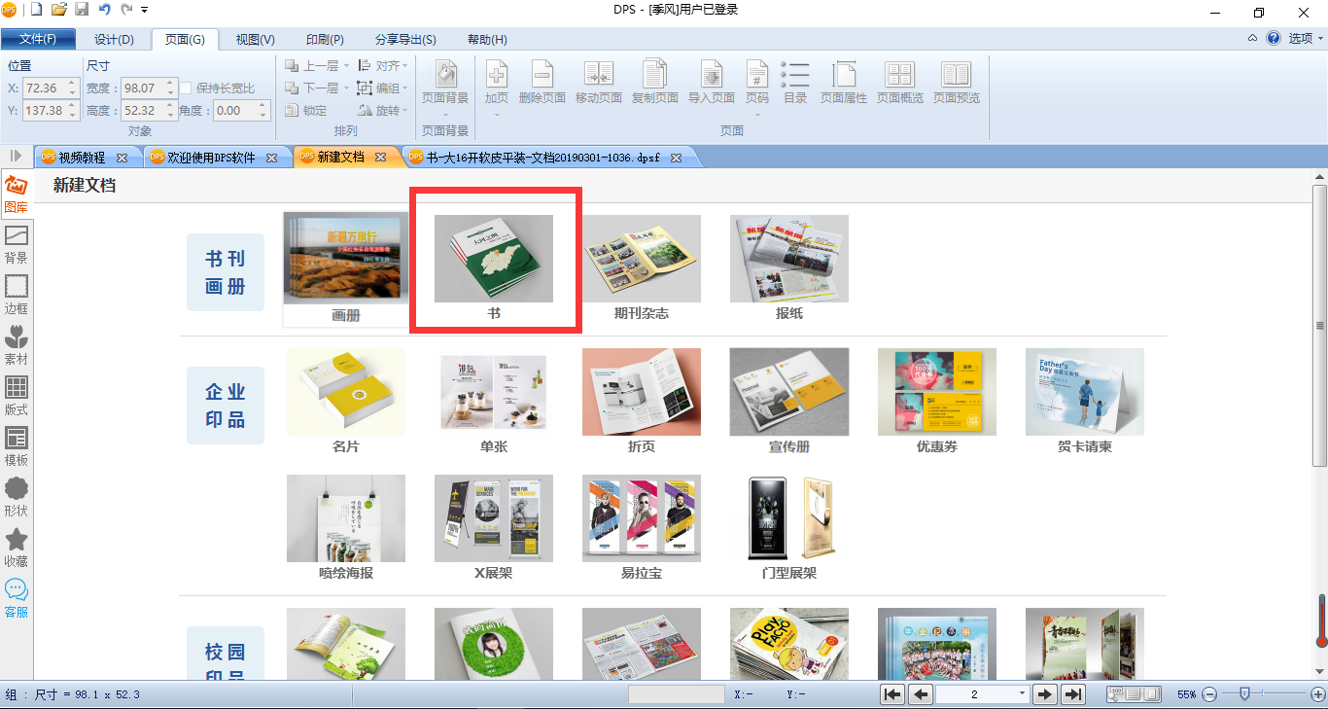Open the page number combo box dropdown

coord(1022,694)
